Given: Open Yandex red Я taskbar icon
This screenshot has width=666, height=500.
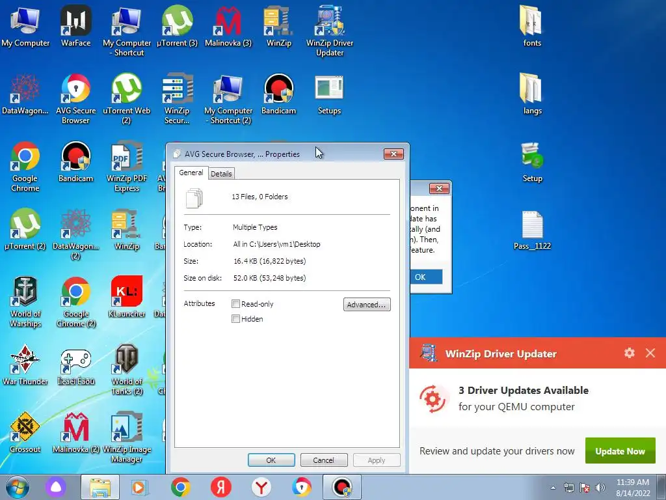Looking at the screenshot, I should coord(221,487).
